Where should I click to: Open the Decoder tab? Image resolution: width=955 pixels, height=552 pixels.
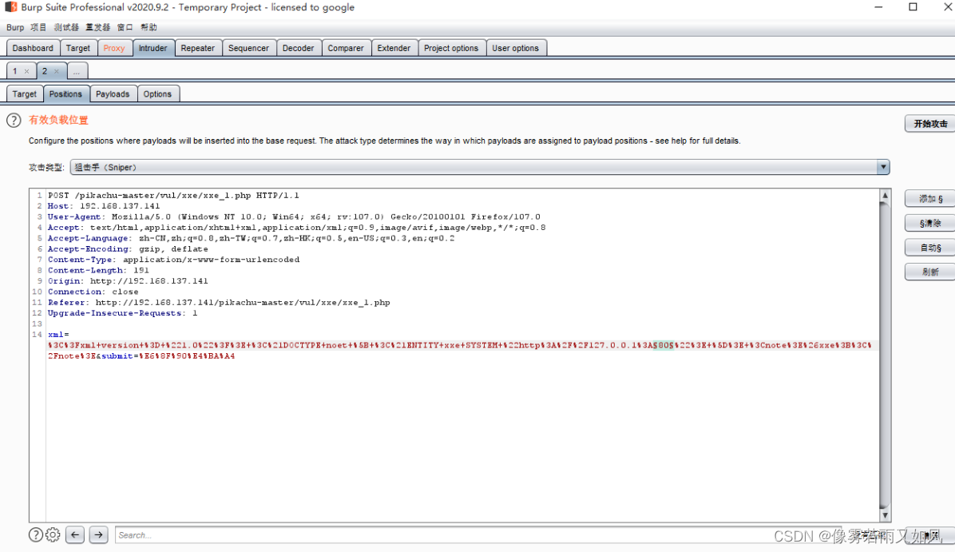click(x=299, y=48)
